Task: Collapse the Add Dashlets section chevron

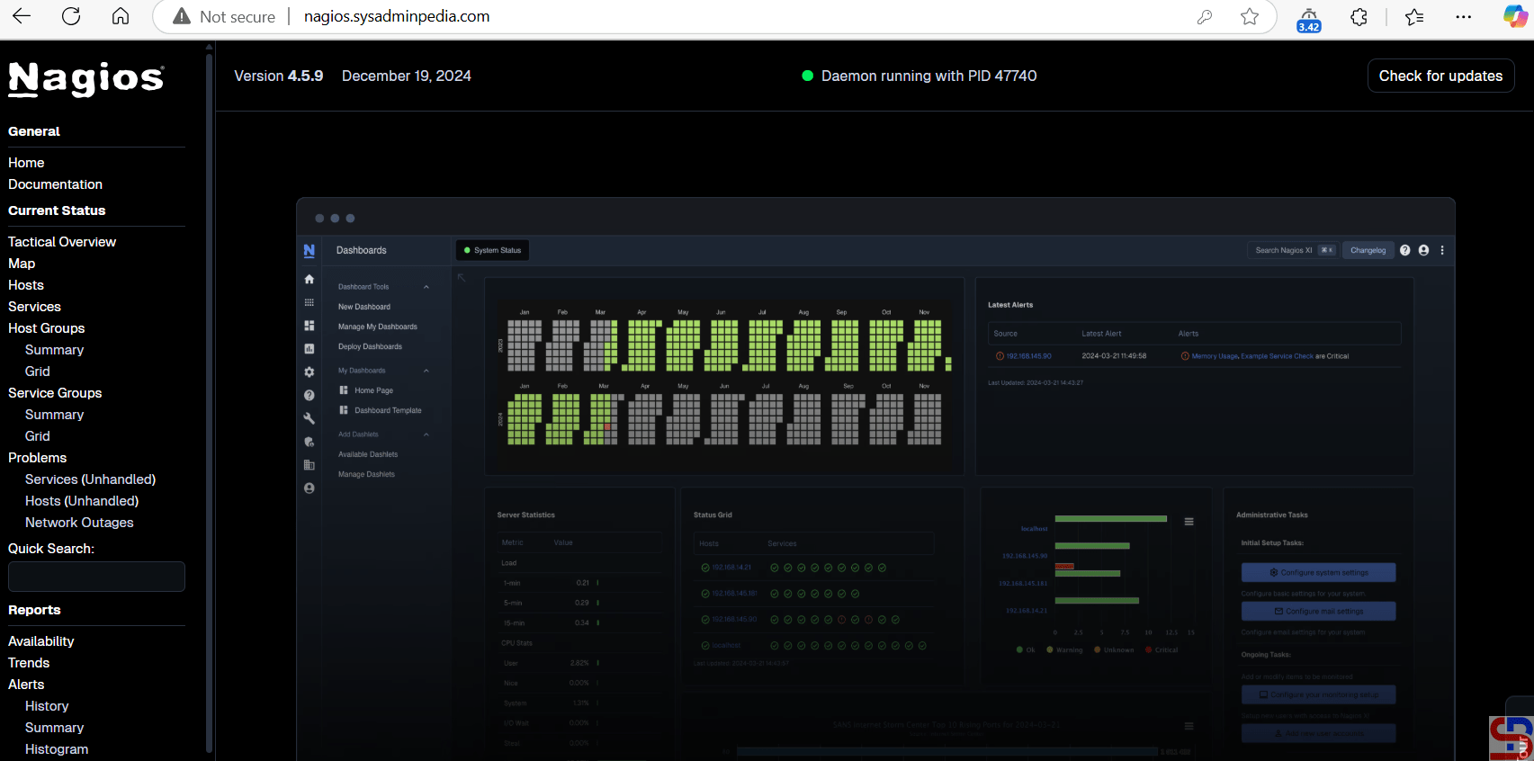Action: click(426, 434)
